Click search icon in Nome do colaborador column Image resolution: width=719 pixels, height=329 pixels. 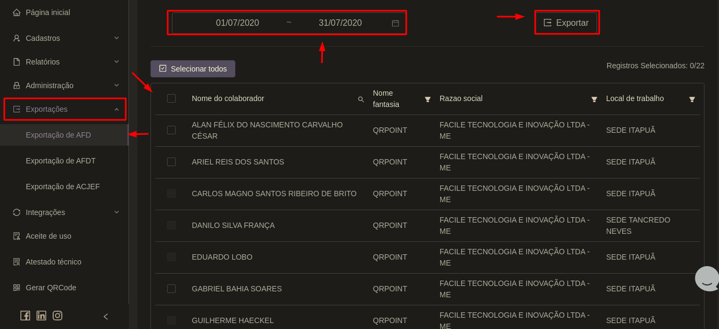[x=361, y=99]
